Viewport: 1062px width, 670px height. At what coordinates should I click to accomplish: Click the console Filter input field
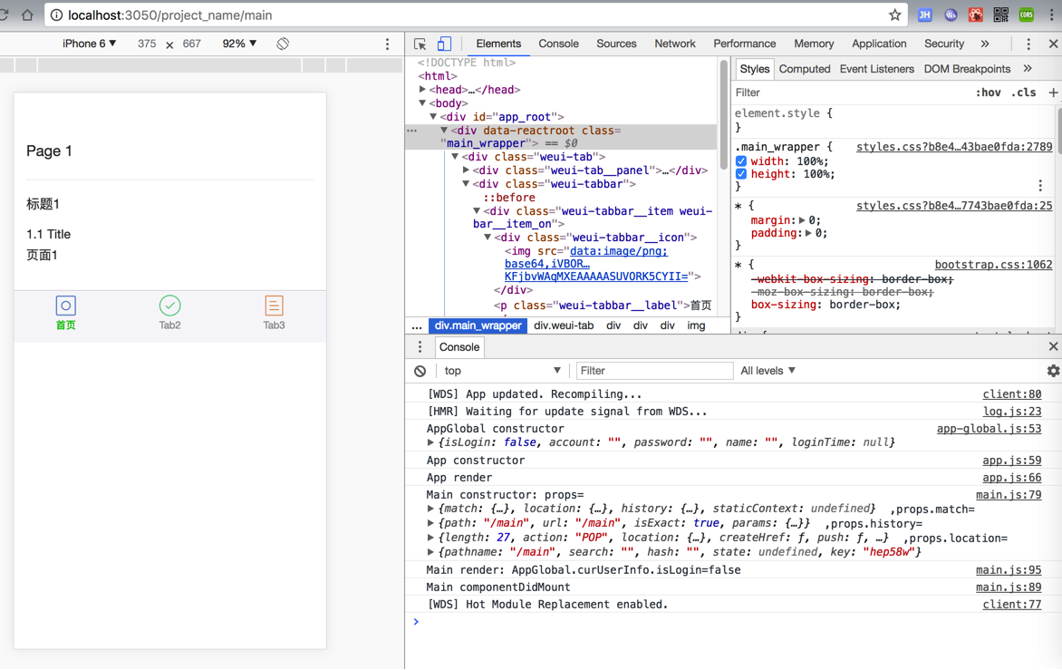653,371
